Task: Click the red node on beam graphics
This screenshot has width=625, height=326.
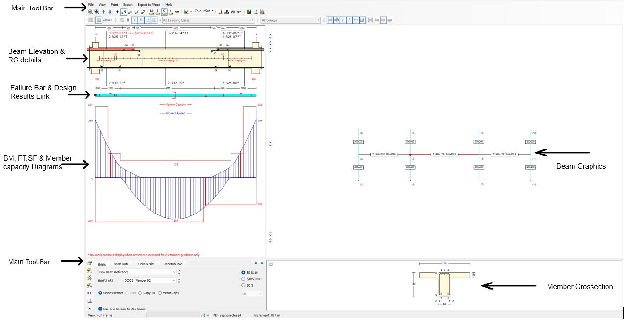Action: click(x=410, y=154)
